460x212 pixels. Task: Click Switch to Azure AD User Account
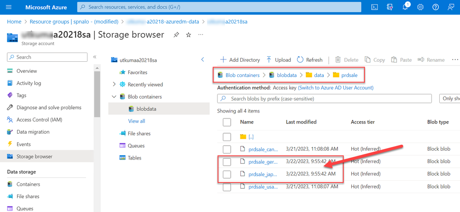click(x=336, y=88)
